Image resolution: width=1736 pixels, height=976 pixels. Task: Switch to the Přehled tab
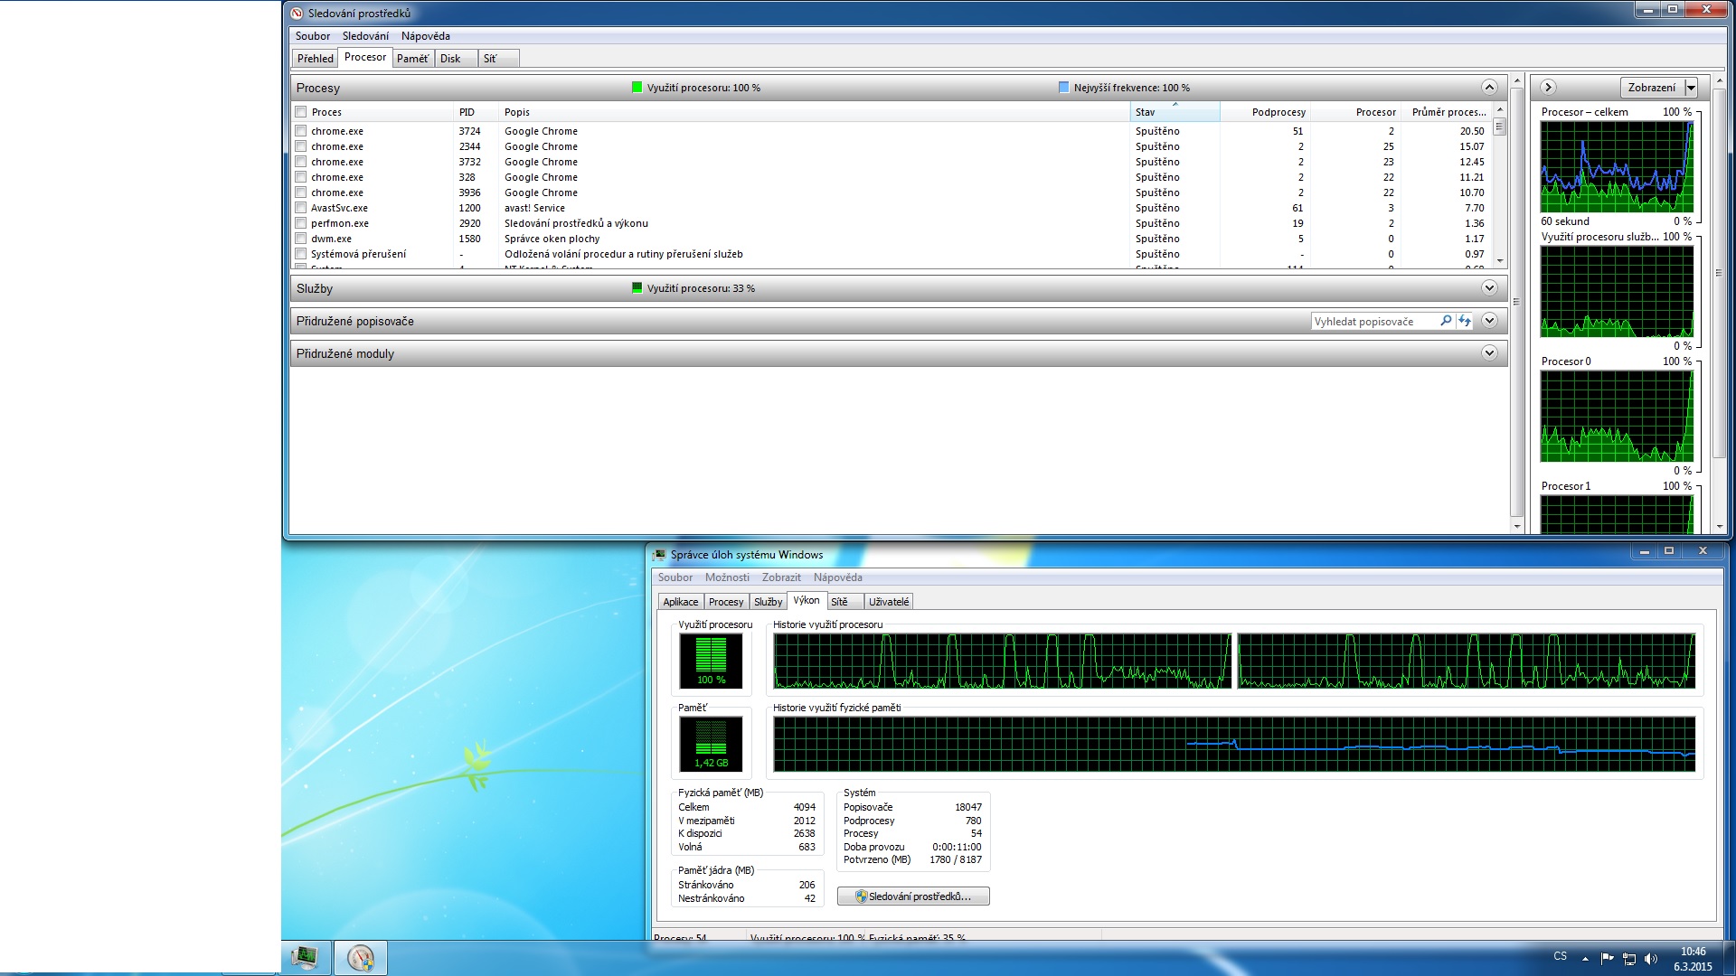tap(316, 59)
